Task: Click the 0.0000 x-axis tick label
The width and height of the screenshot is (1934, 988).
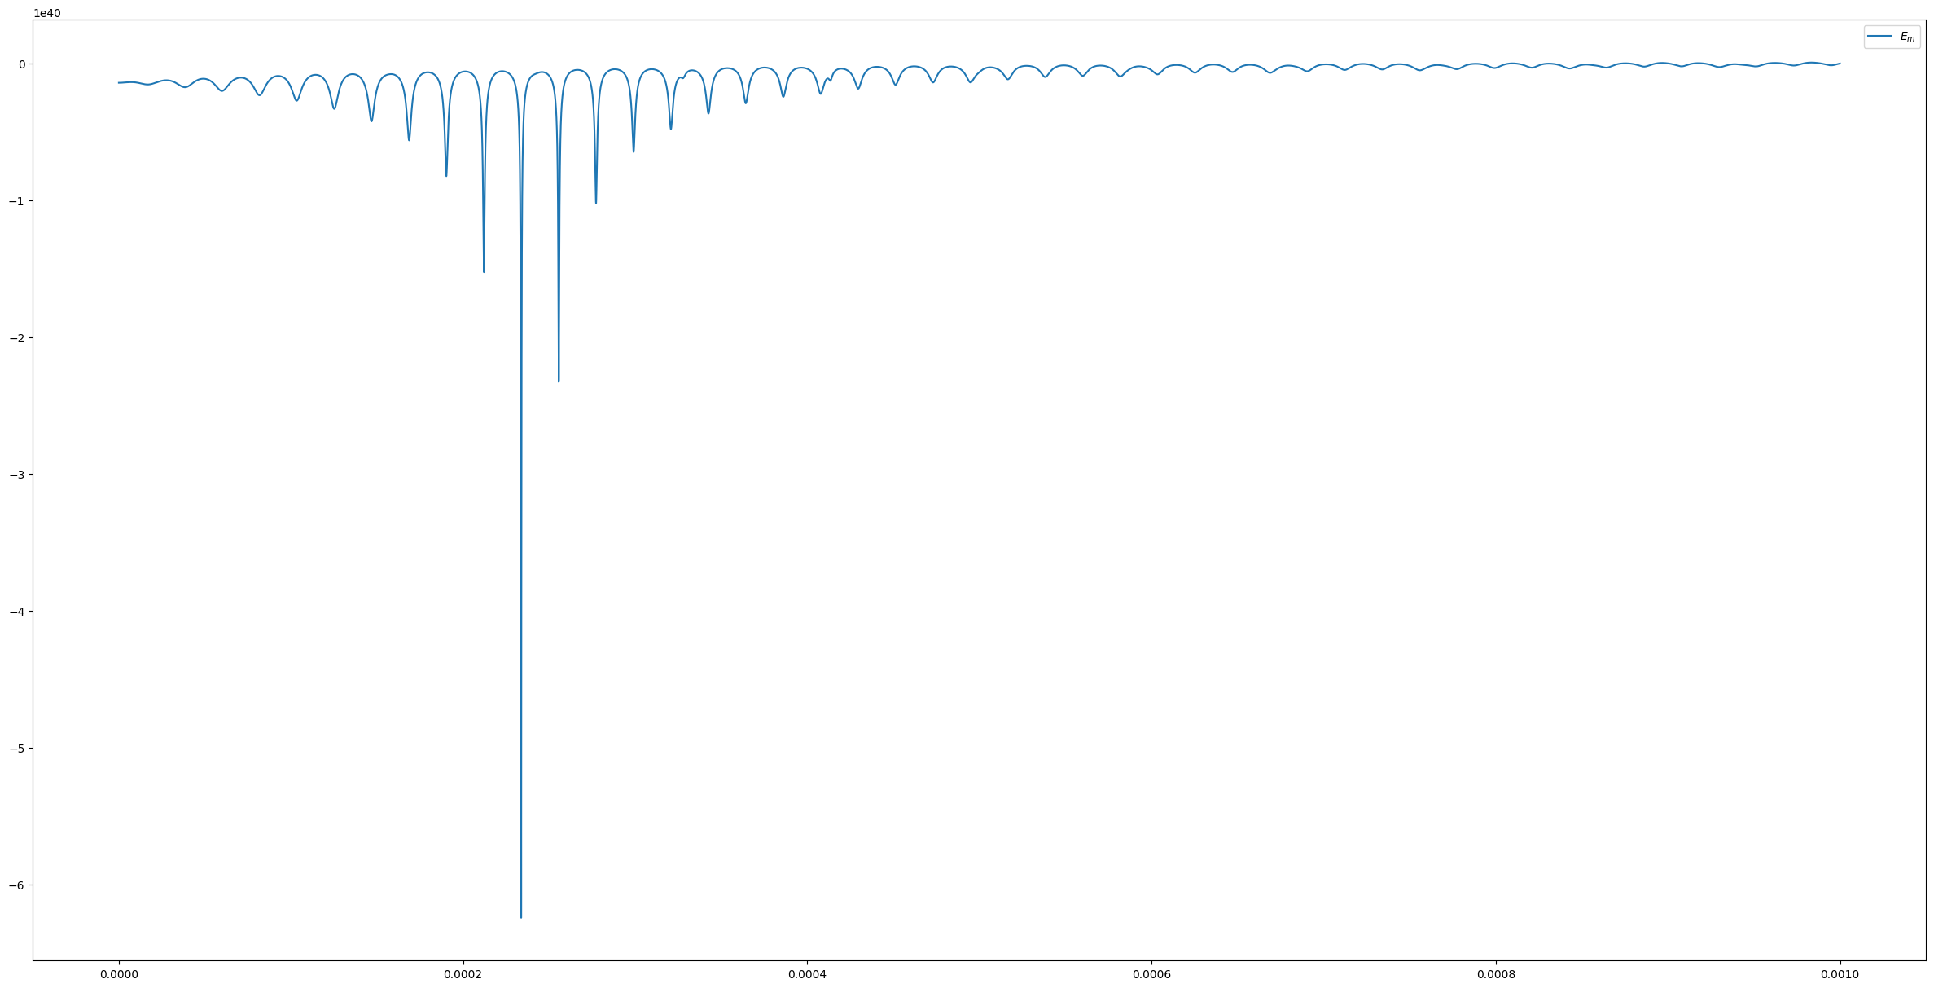Action: [119, 973]
